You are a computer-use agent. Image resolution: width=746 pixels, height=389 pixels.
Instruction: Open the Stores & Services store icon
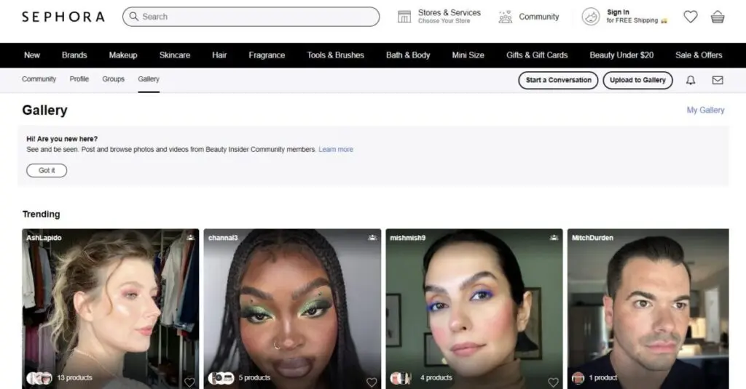(404, 17)
